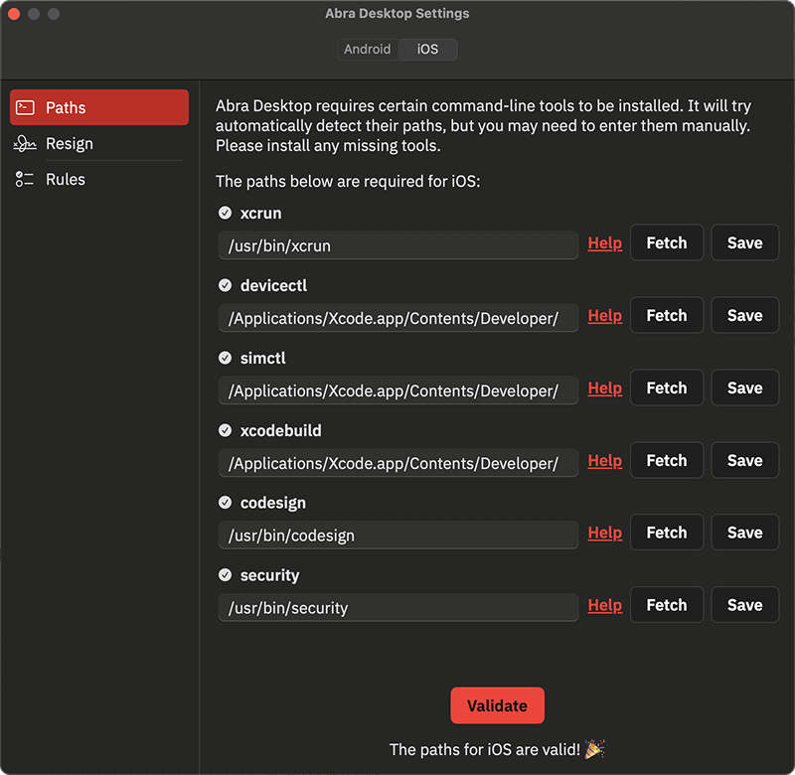The width and height of the screenshot is (795, 775).
Task: Open Help link for devicectl
Action: click(605, 315)
